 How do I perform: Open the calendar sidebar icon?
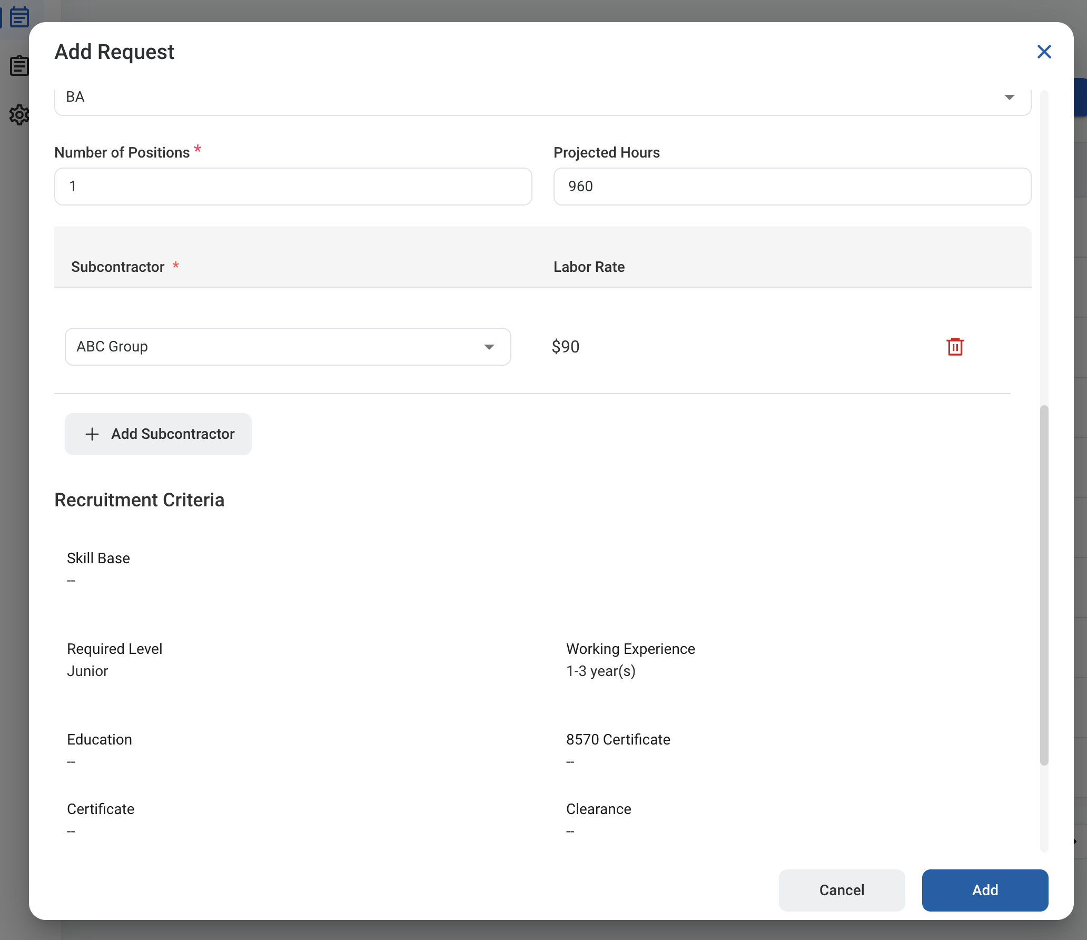[x=19, y=17]
